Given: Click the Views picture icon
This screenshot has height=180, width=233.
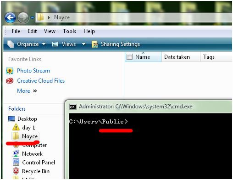Looking at the screenshot, I should point(55,44).
